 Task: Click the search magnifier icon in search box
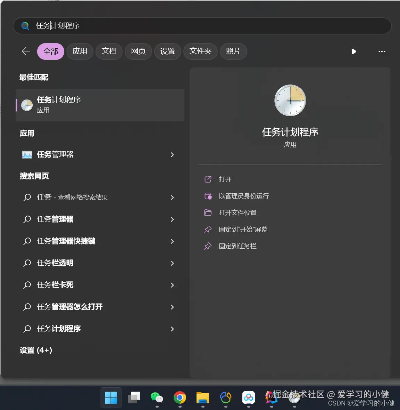coord(25,26)
